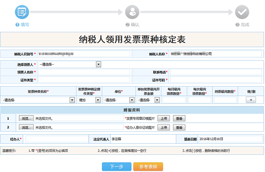Screen dimensions: 265x172
Task: Click 浏览 for 发票专用章印模图片 file
Action: point(26,118)
